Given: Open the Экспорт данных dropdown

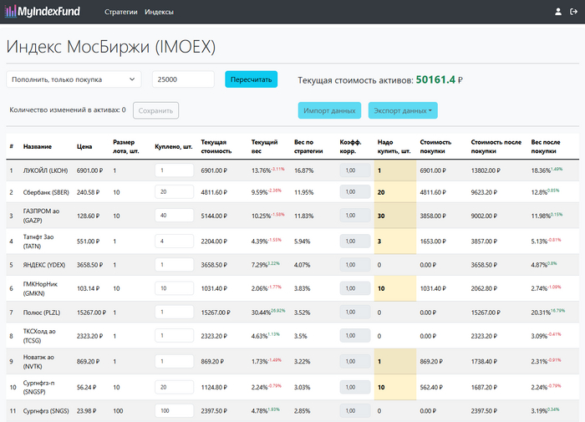Looking at the screenshot, I should coord(404,110).
